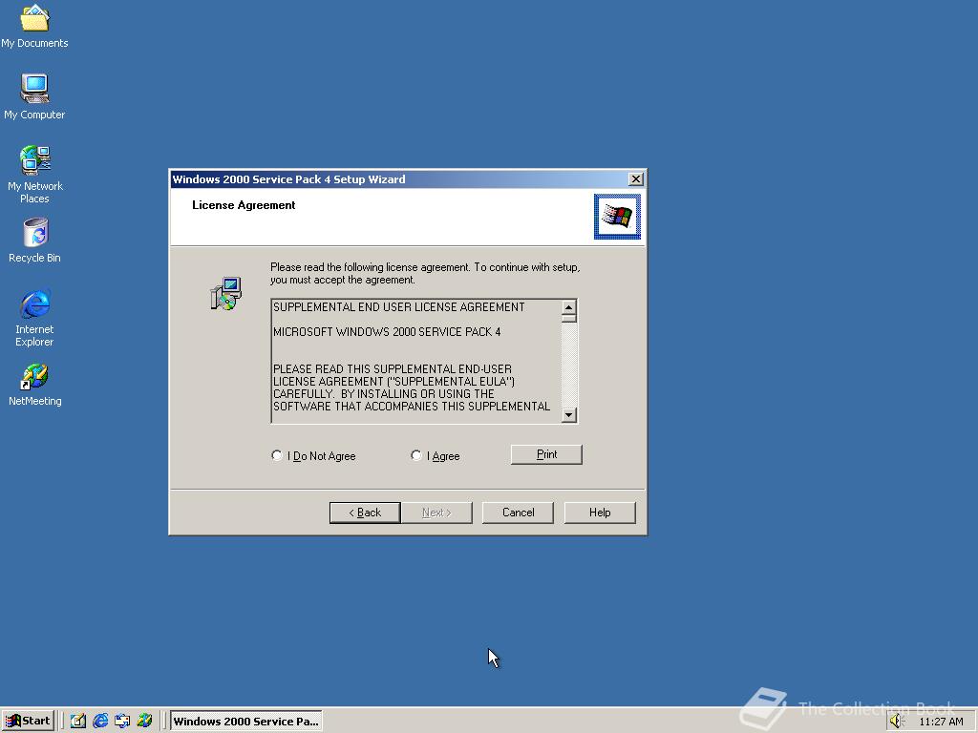Open the Recycle Bin icon
Viewport: 978px width, 733px height.
[34, 240]
